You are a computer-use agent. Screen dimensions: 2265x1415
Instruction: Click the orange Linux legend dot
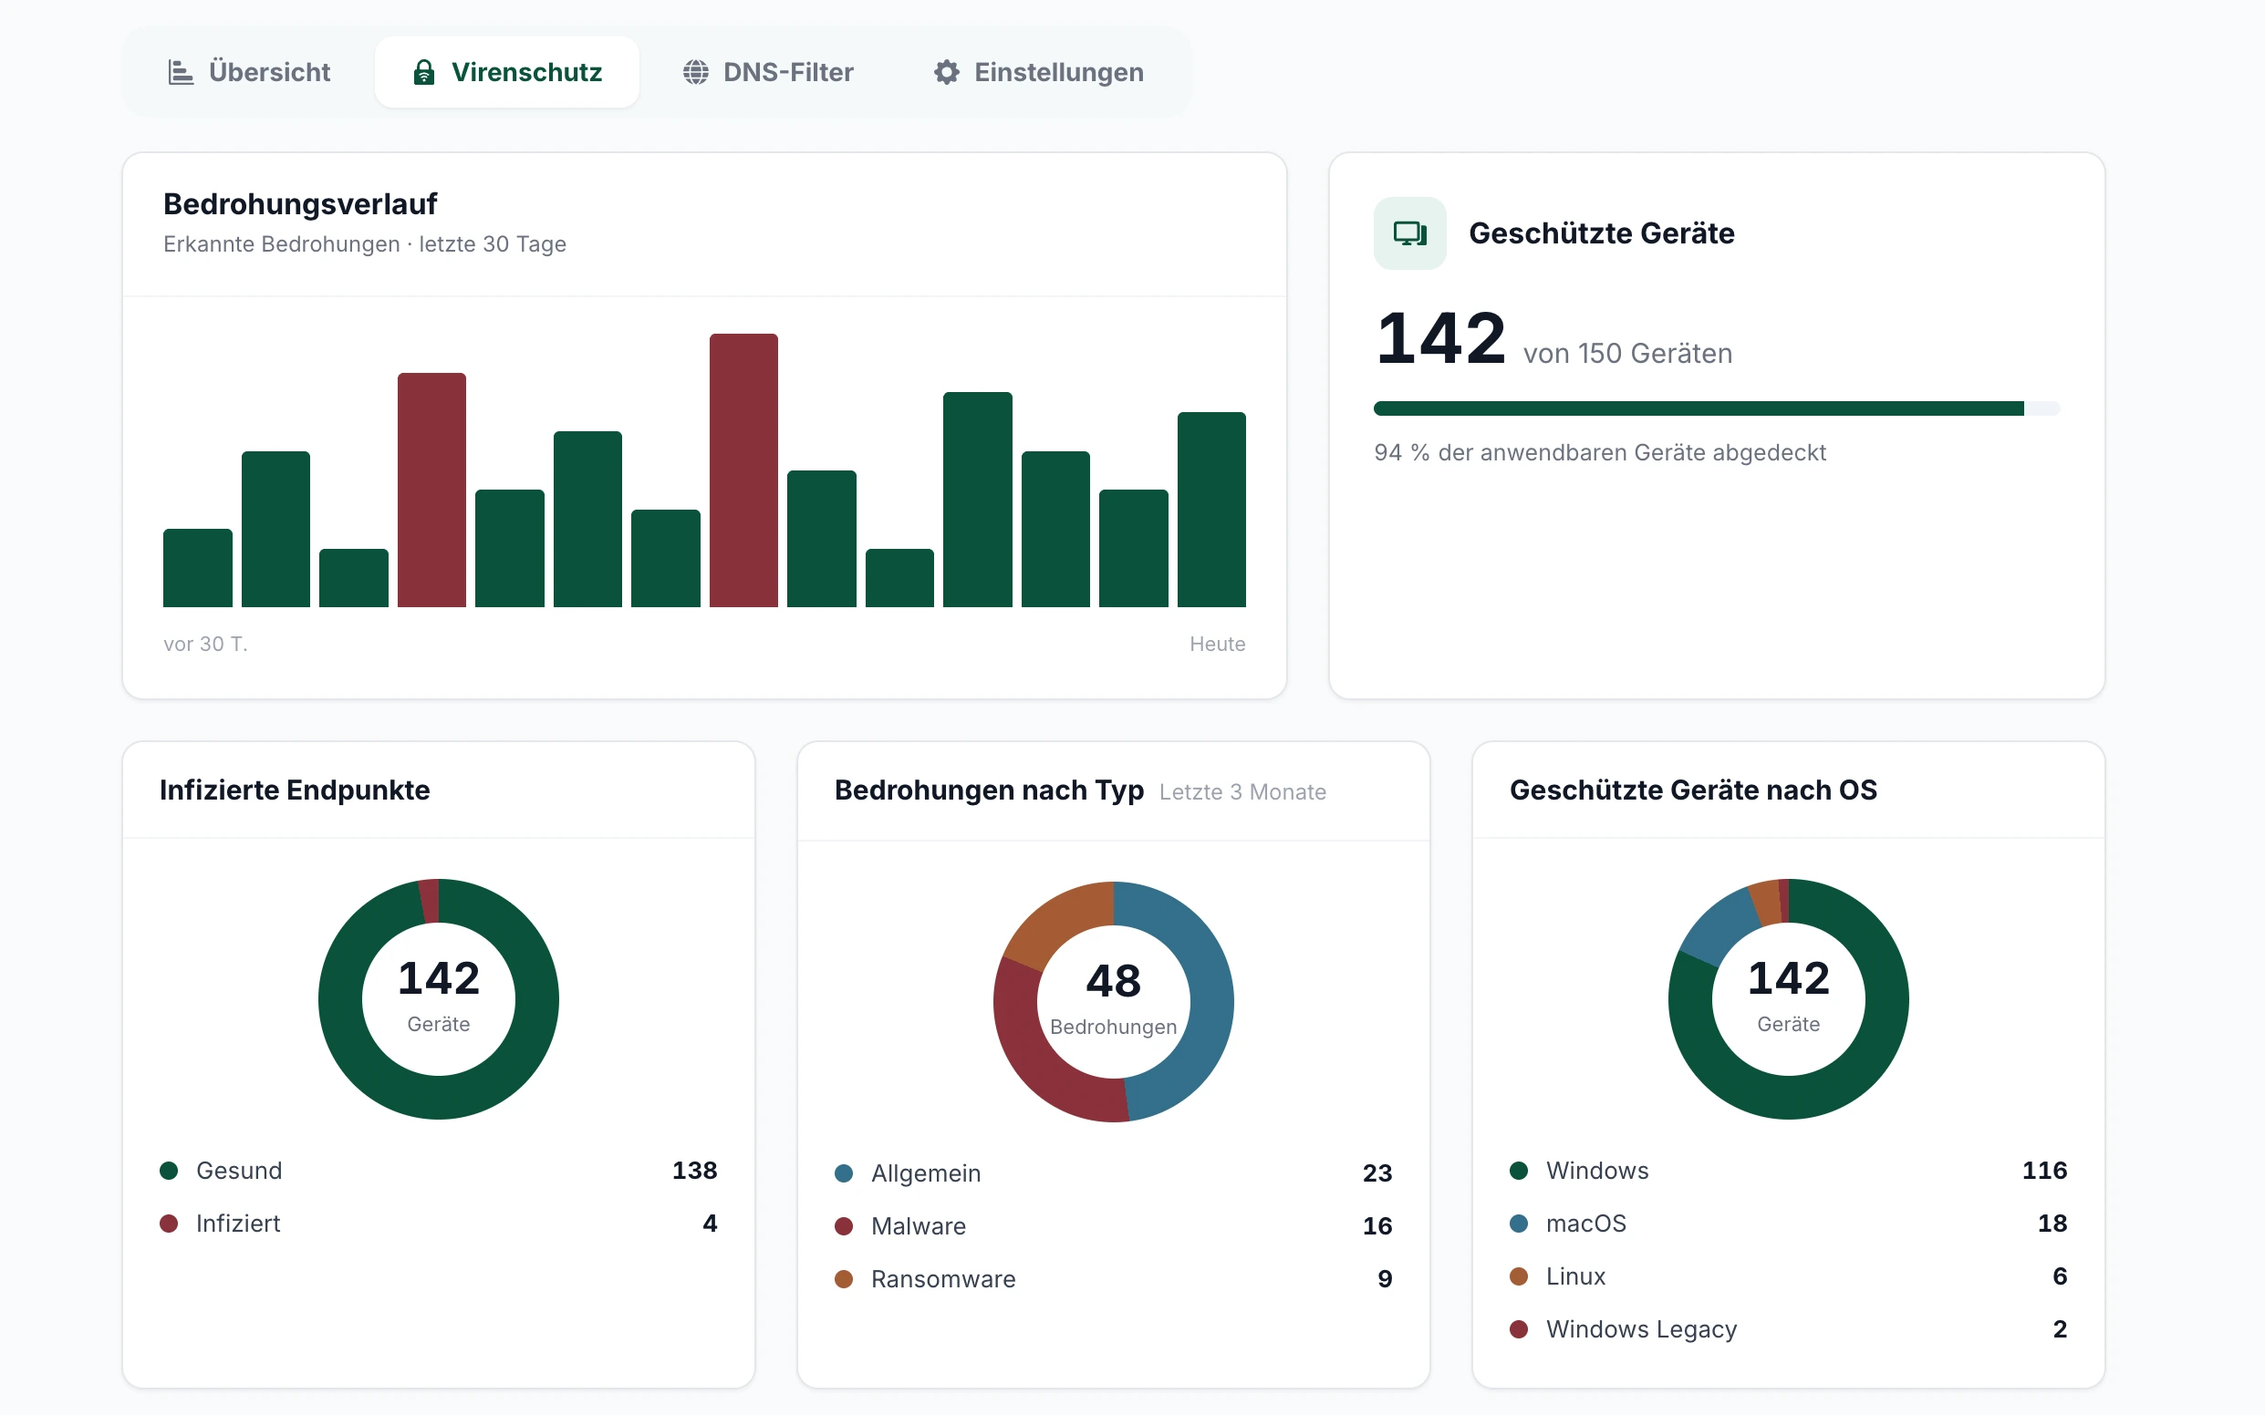(x=1519, y=1276)
